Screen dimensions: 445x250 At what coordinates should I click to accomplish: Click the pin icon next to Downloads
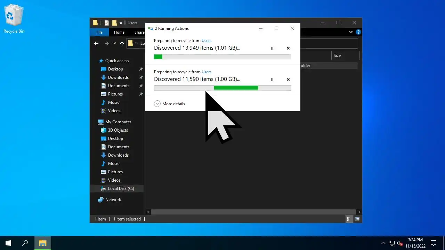click(x=141, y=77)
